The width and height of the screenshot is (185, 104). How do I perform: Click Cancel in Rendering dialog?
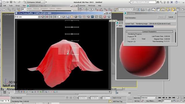pos(171,17)
